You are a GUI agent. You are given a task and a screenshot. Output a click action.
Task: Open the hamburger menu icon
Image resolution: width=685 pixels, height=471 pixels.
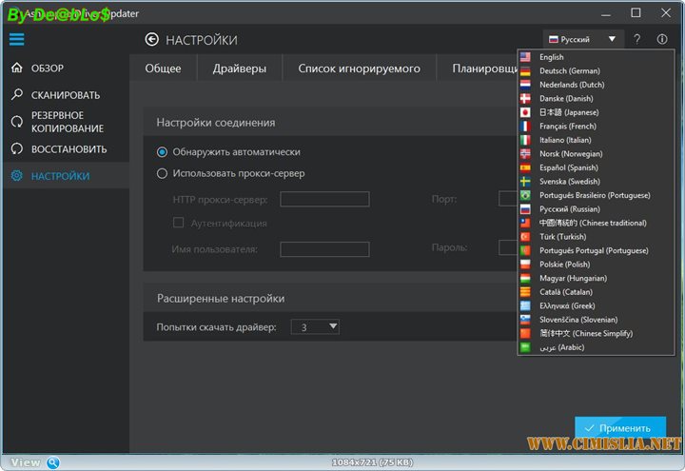coord(17,40)
